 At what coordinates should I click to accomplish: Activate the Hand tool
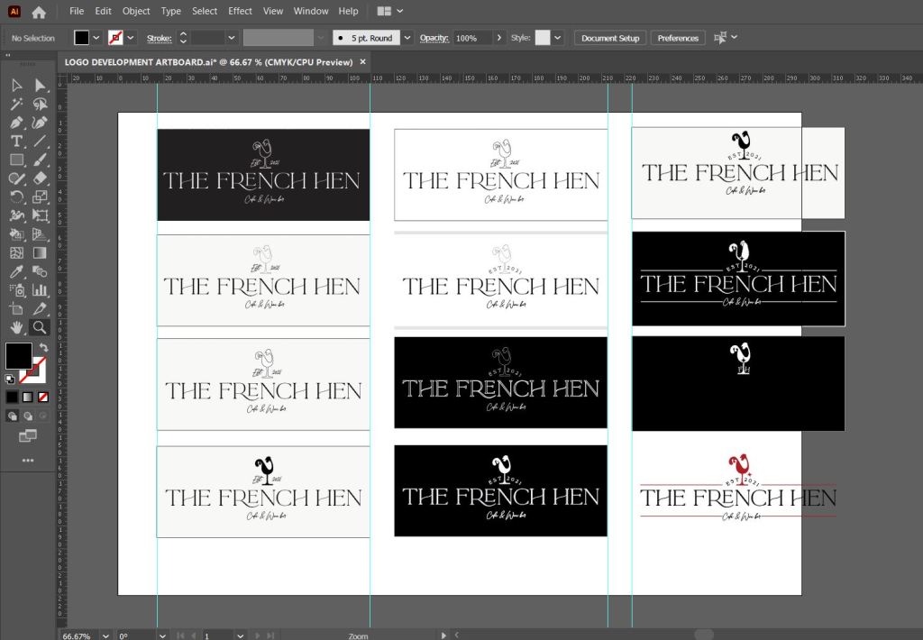tap(16, 327)
